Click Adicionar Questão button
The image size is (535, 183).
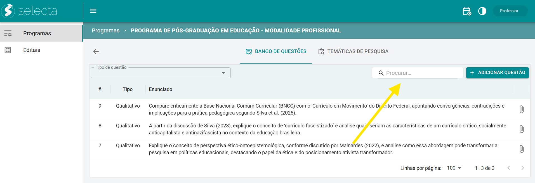(x=497, y=73)
